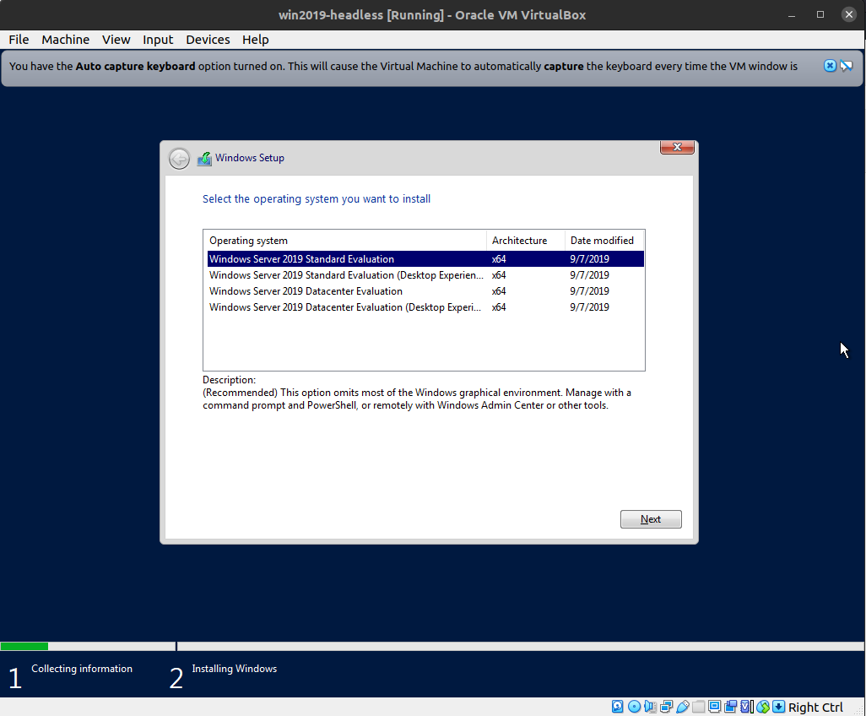The image size is (866, 716).
Task: Click the Right Ctrl host key label
Action: 815,708
